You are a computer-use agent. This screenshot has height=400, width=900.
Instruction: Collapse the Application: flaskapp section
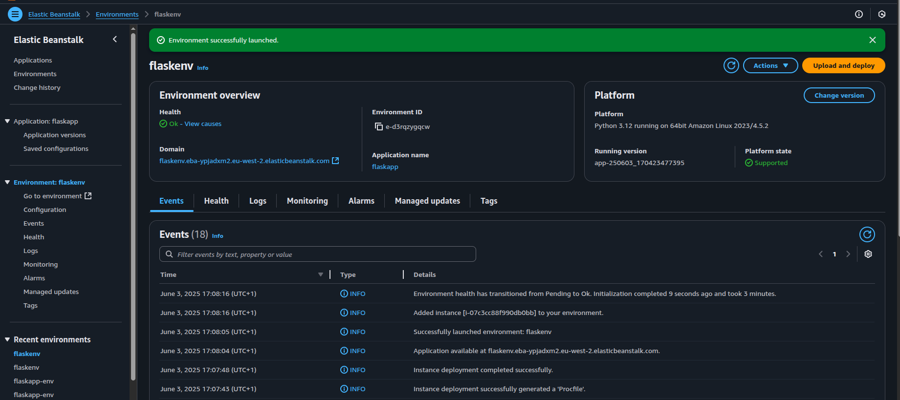click(x=7, y=121)
